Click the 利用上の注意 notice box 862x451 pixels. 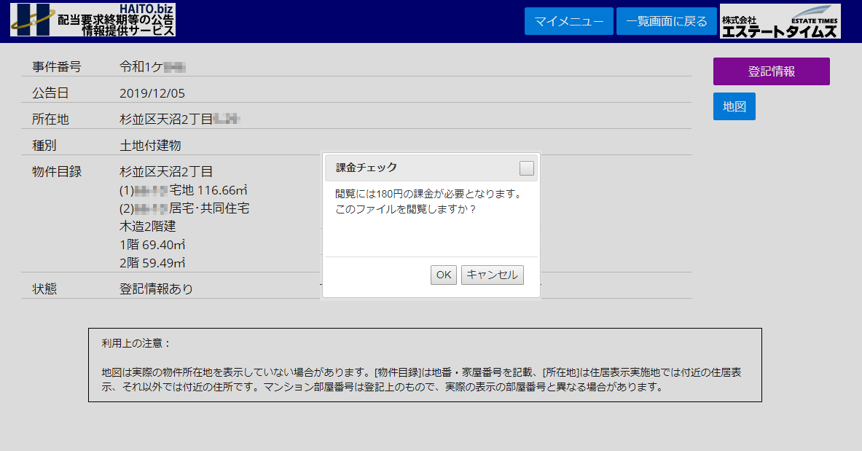(425, 365)
